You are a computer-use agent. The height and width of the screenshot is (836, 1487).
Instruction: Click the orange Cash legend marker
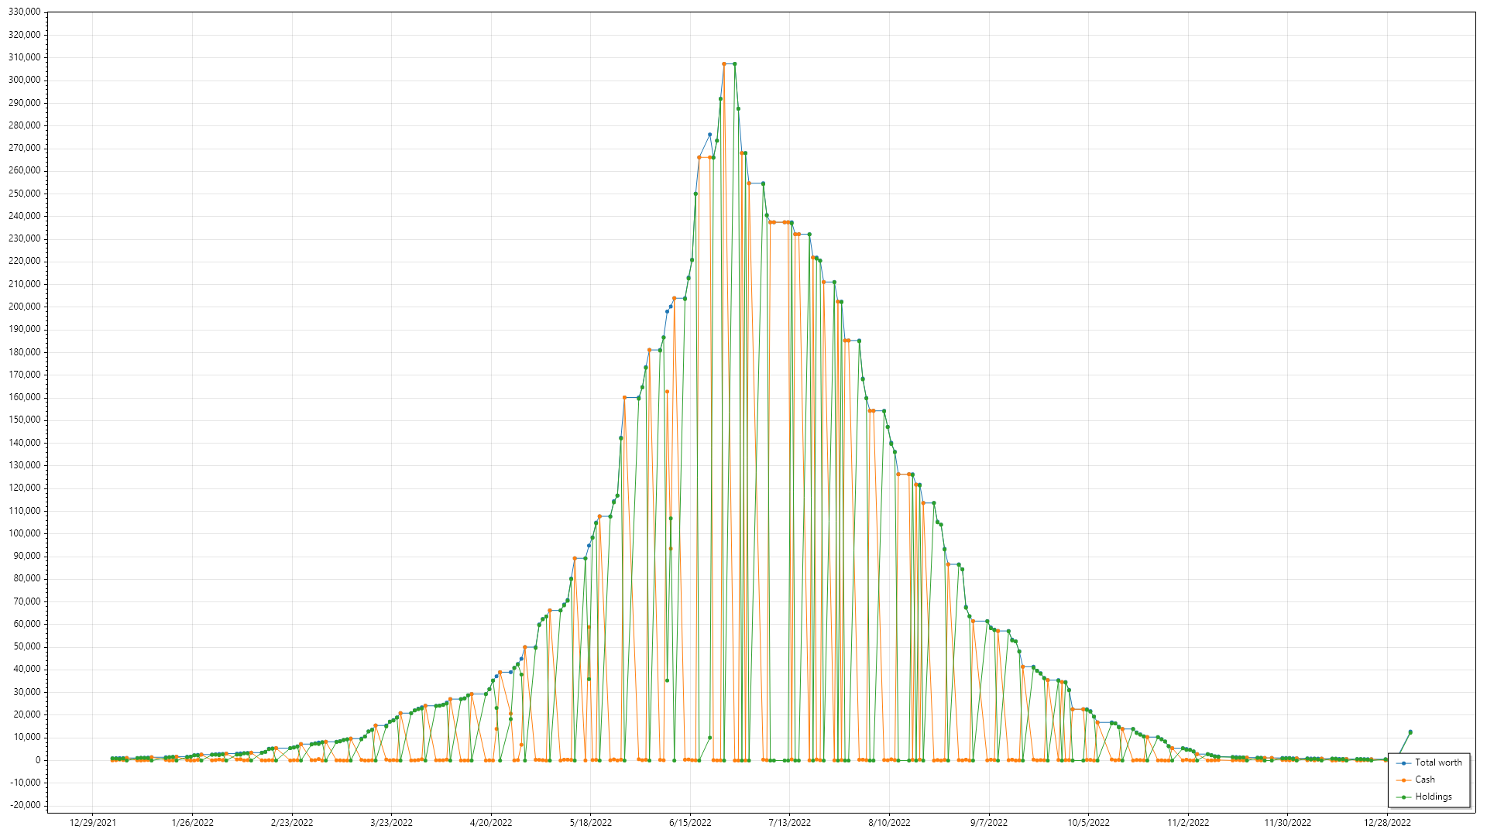(x=1403, y=780)
